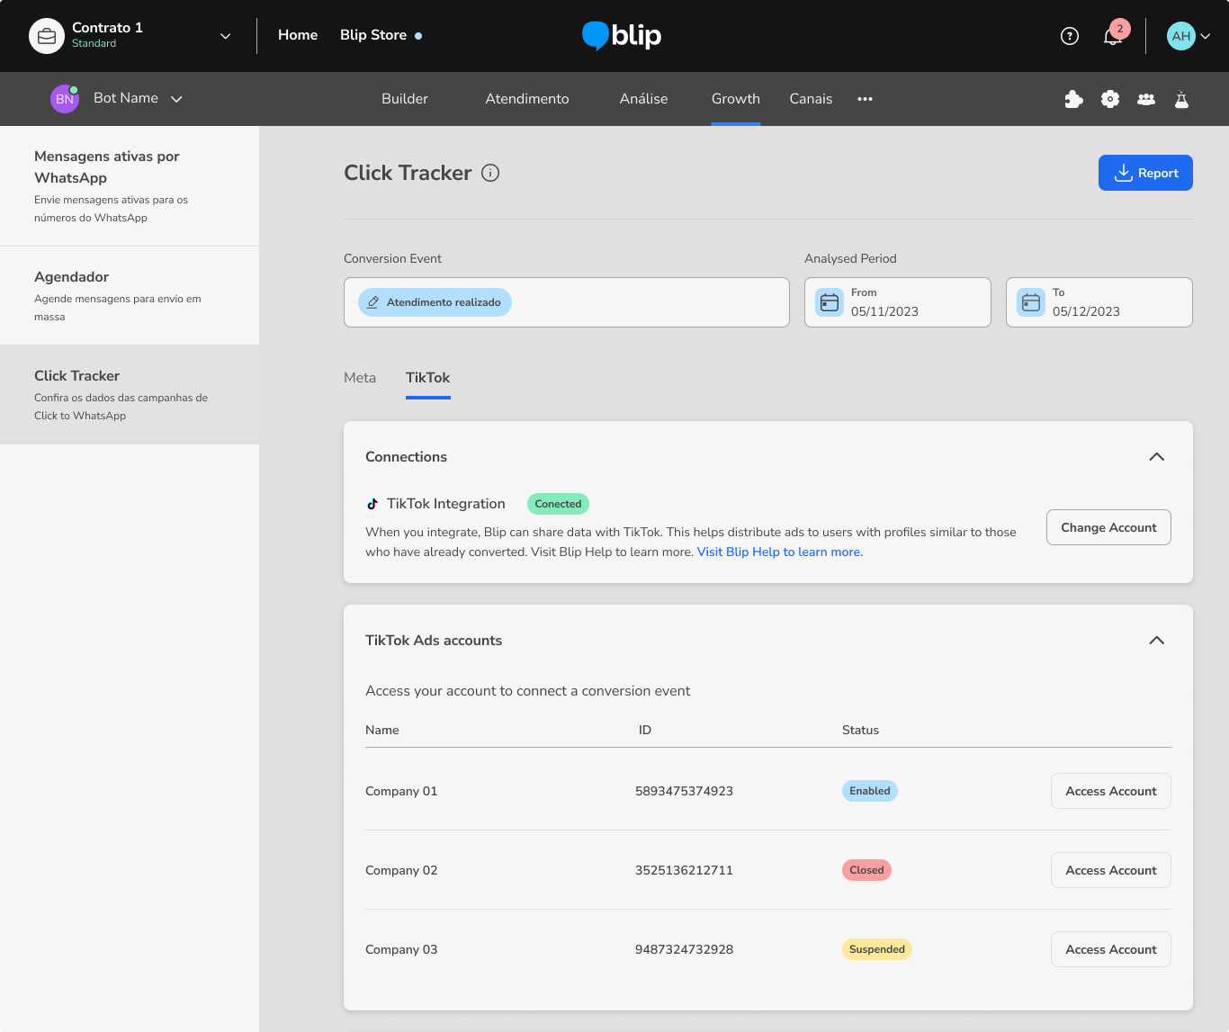Click the To date calendar icon
Viewport: 1229px width, 1032px height.
(1031, 302)
